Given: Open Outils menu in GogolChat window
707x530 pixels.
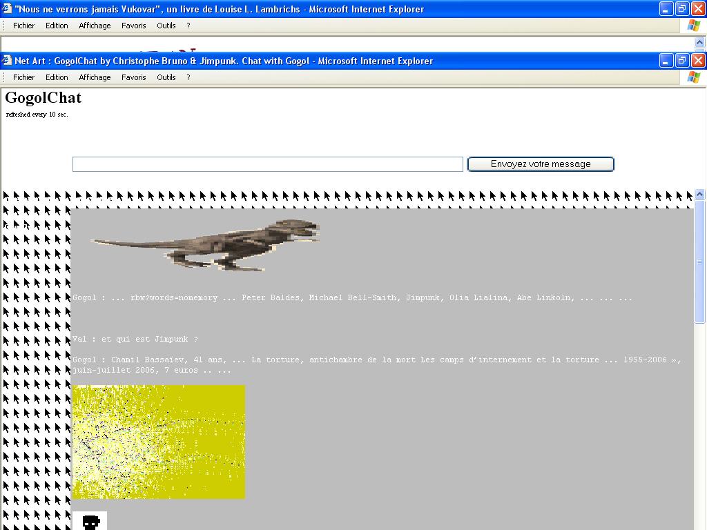Looking at the screenshot, I should [x=166, y=77].
